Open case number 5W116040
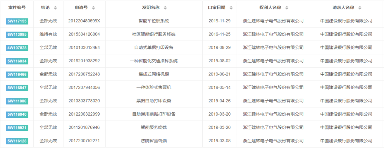The height and width of the screenshot is (149, 384). point(17,115)
